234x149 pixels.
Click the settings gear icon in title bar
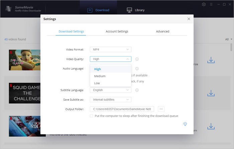point(204,4)
